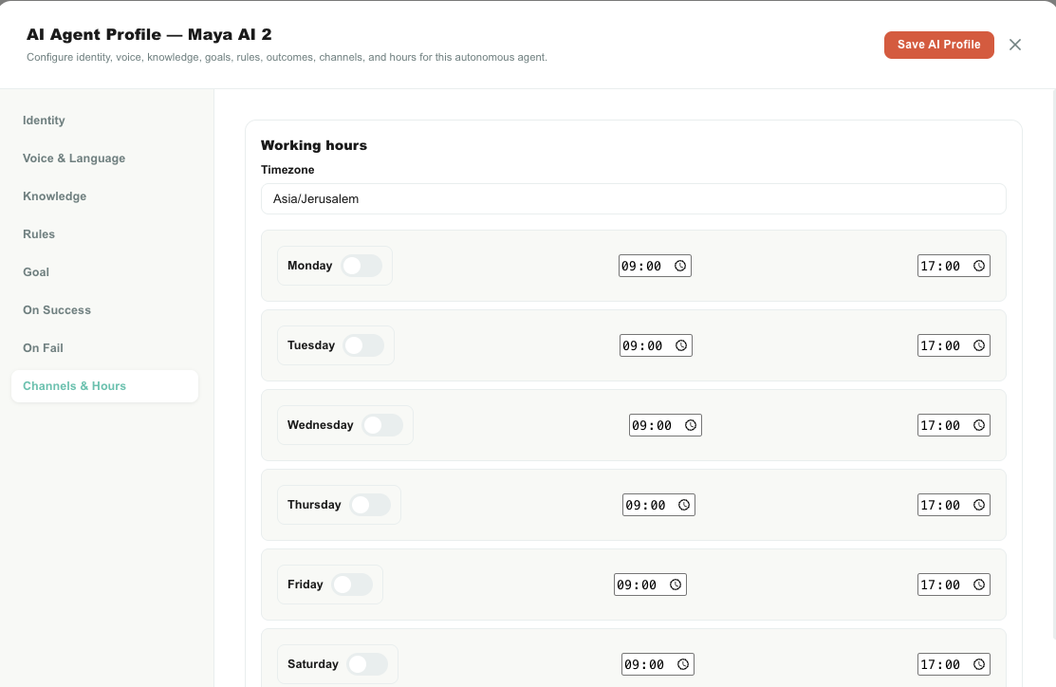Save the AI Profile
The image size is (1056, 687).
point(938,45)
